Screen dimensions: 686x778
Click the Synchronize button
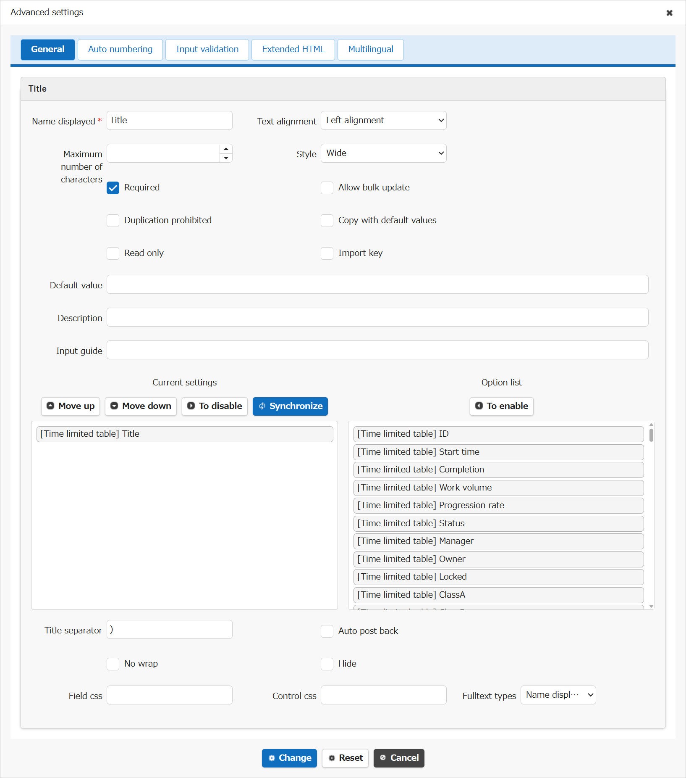point(290,406)
